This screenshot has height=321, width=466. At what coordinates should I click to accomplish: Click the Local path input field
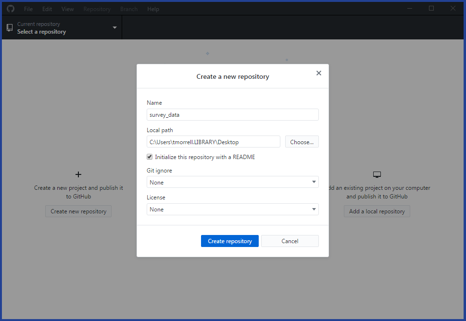pos(214,142)
